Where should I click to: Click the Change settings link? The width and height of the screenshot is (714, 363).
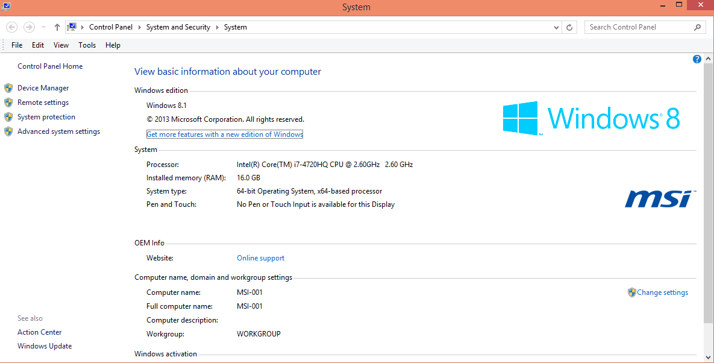click(662, 292)
